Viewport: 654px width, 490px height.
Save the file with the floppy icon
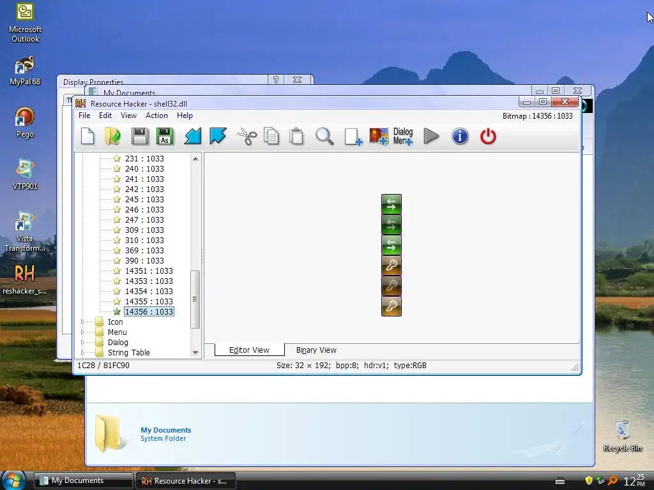pos(140,137)
